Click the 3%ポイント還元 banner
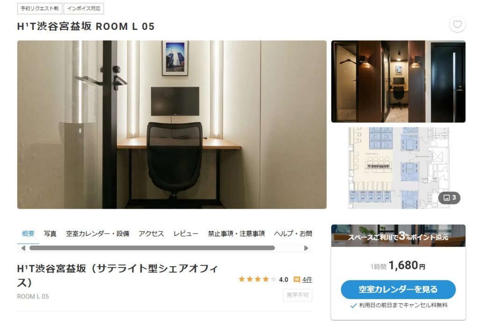 tap(398, 236)
